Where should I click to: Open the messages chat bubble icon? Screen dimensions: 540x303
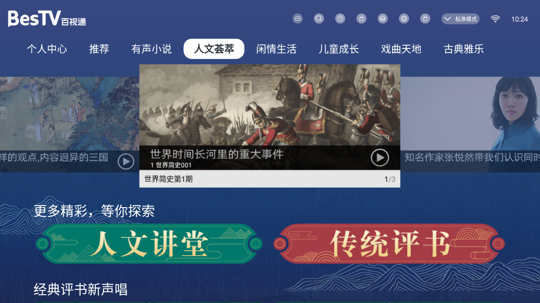pyautogui.click(x=298, y=18)
